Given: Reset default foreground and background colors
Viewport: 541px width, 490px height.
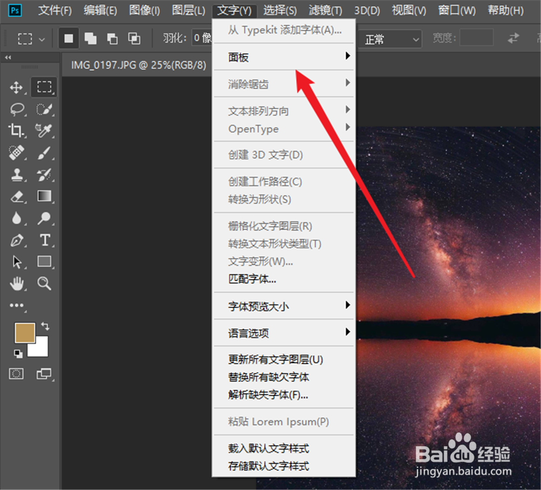Looking at the screenshot, I should (x=18, y=353).
